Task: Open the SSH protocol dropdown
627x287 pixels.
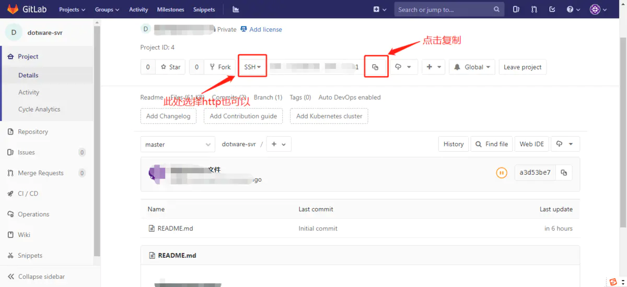Action: (252, 67)
